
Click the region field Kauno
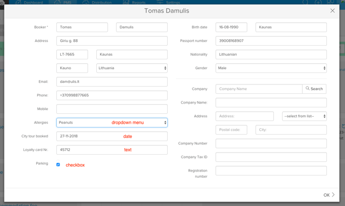click(x=72, y=68)
